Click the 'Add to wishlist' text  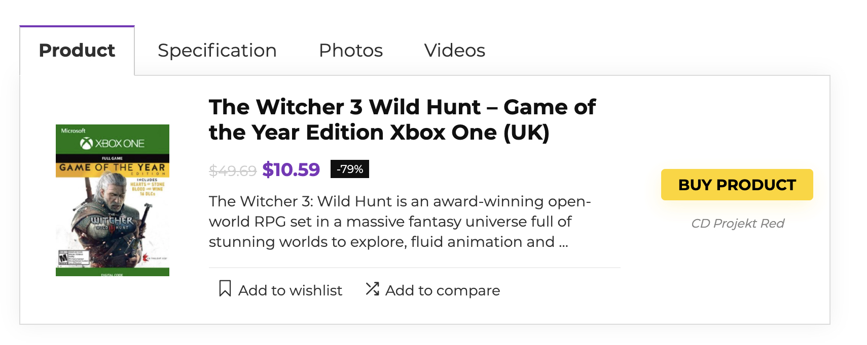coord(290,290)
